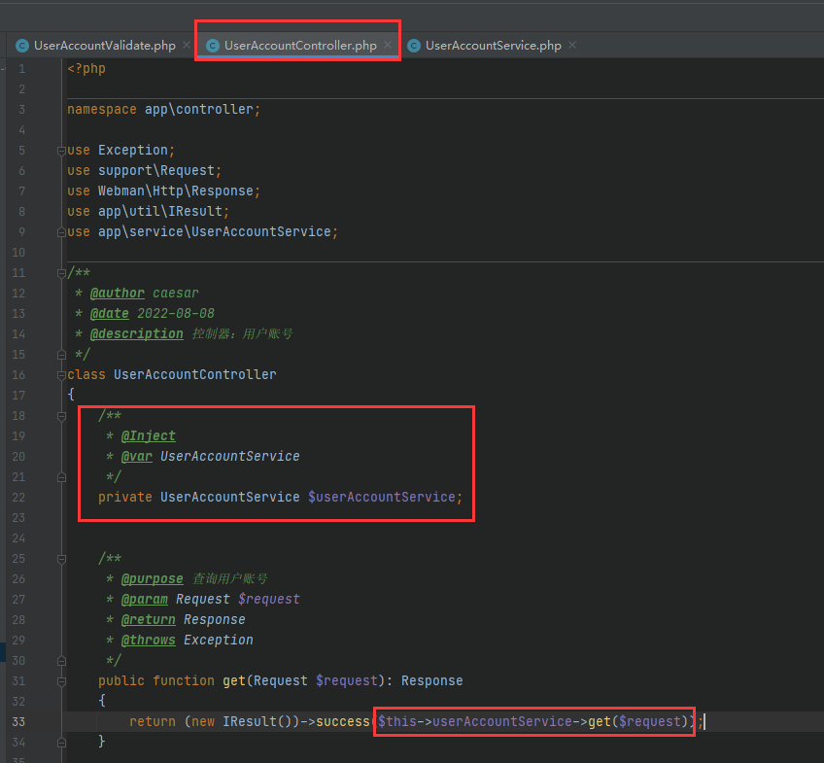This screenshot has height=763, width=824.
Task: Click the @return doc tag
Action: (x=149, y=619)
